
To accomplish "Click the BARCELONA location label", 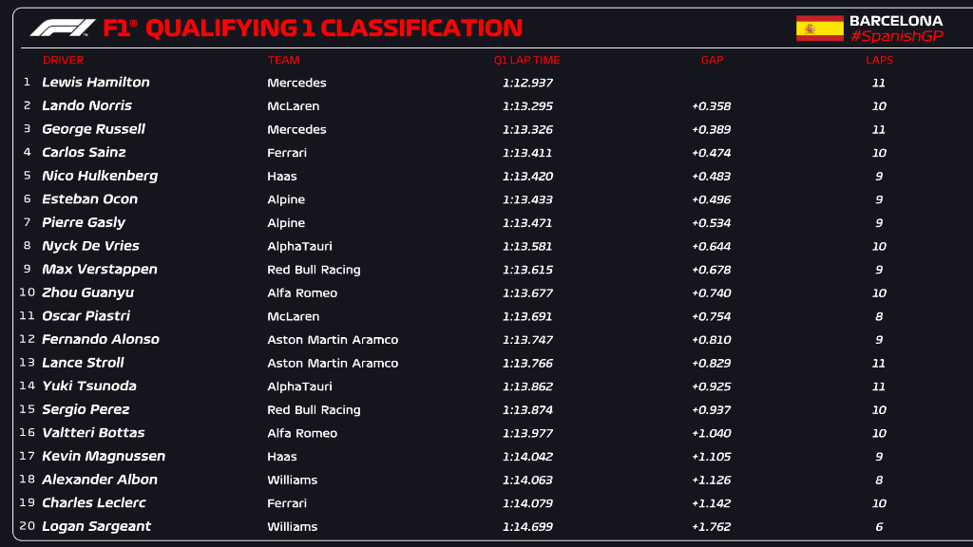I will coord(895,20).
